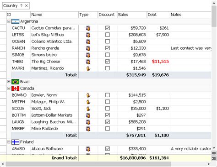Viewport: 217px width, 167px height.
Task: Sort by the Debt column header
Action: 158,15
